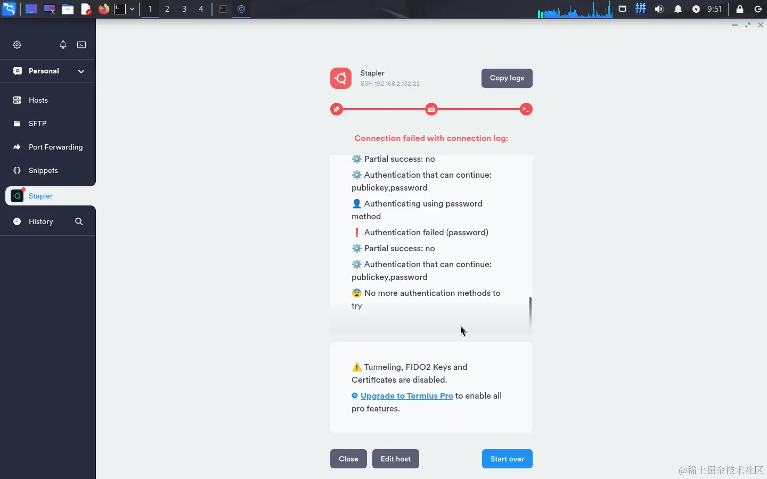Switch to workspace 2
767x479 pixels.
(167, 9)
